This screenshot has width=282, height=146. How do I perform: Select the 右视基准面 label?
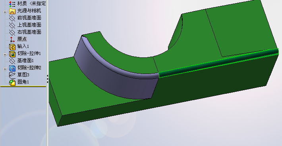tap(29, 32)
